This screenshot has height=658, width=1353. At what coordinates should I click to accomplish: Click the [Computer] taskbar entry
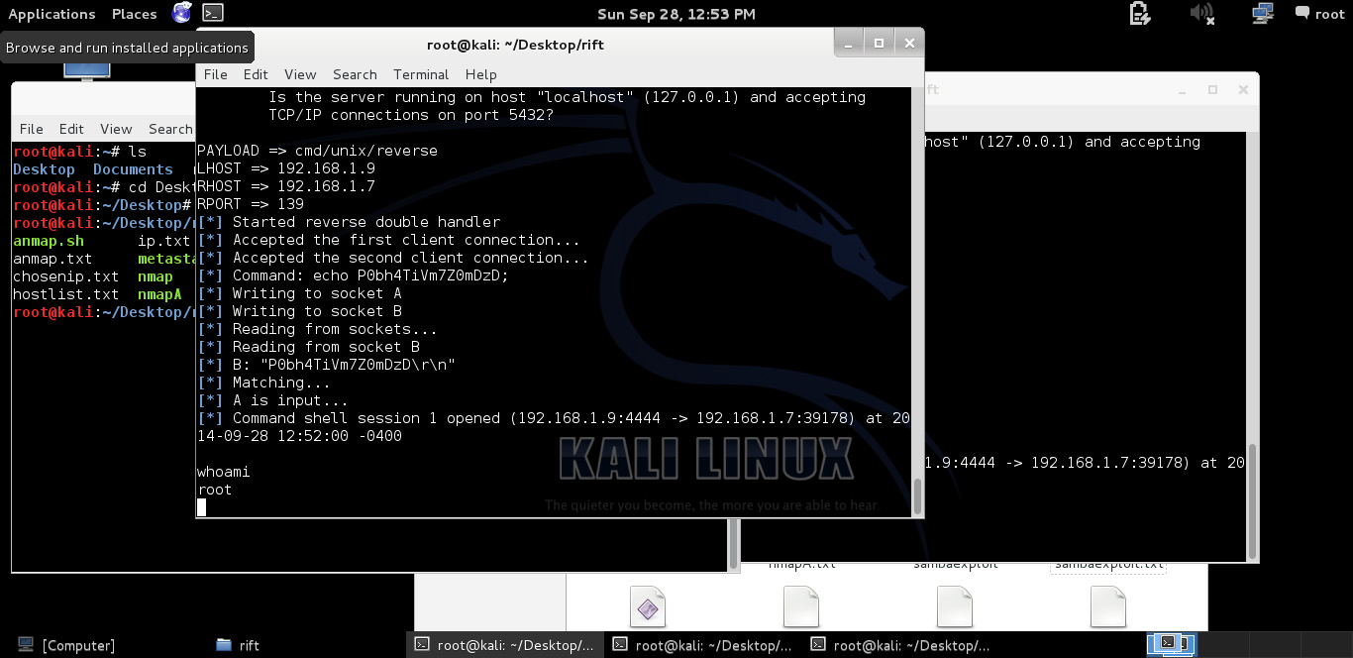[66, 645]
